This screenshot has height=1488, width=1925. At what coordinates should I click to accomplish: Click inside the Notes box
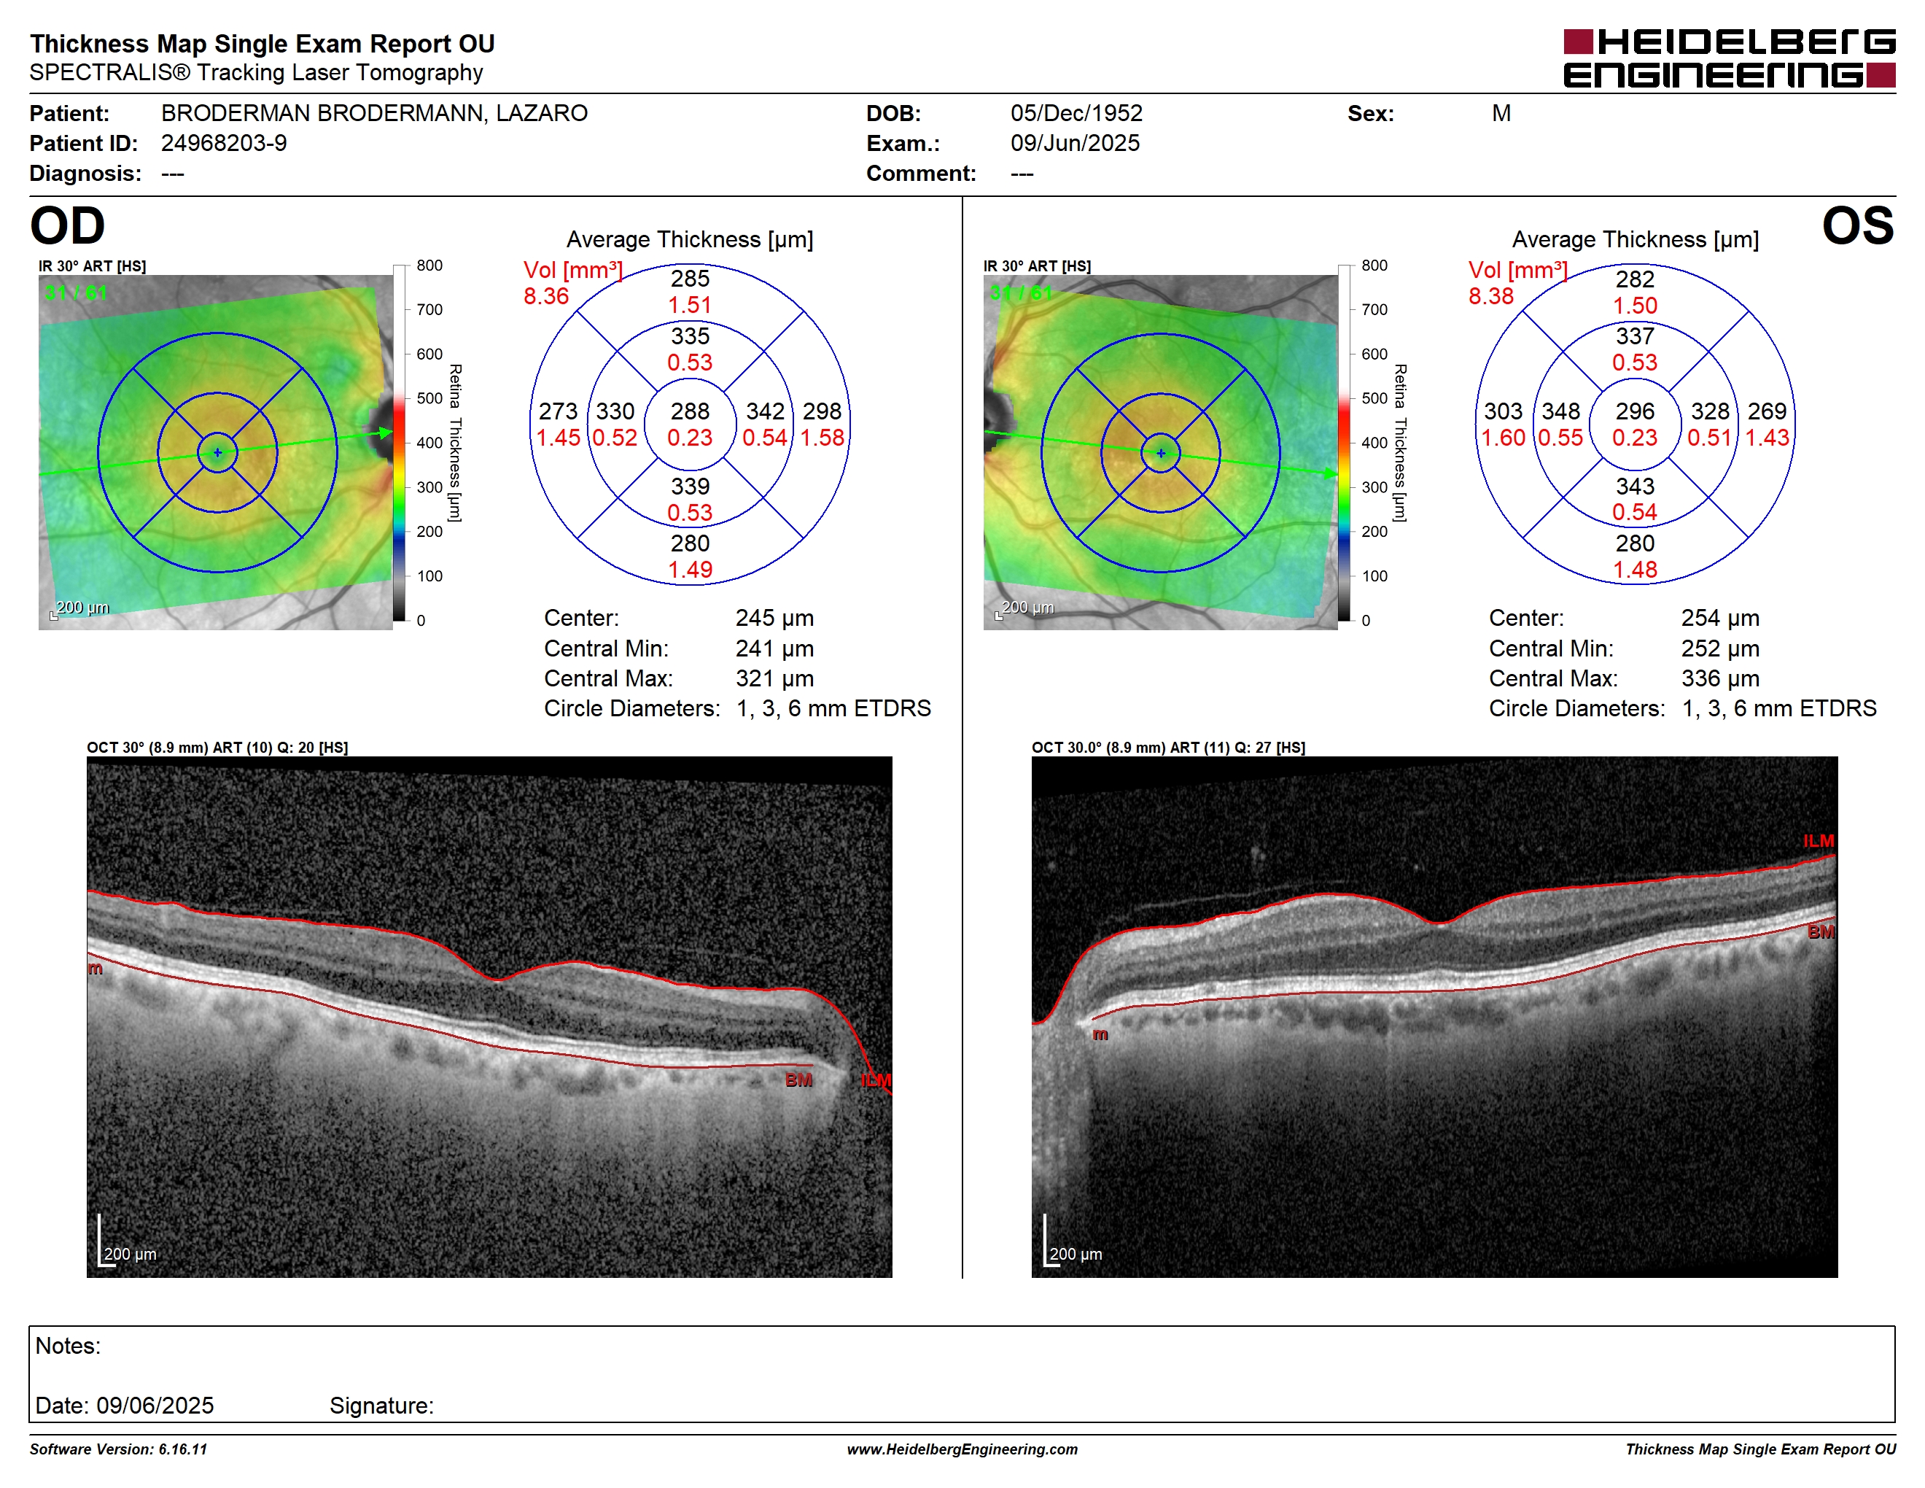coord(962,1373)
